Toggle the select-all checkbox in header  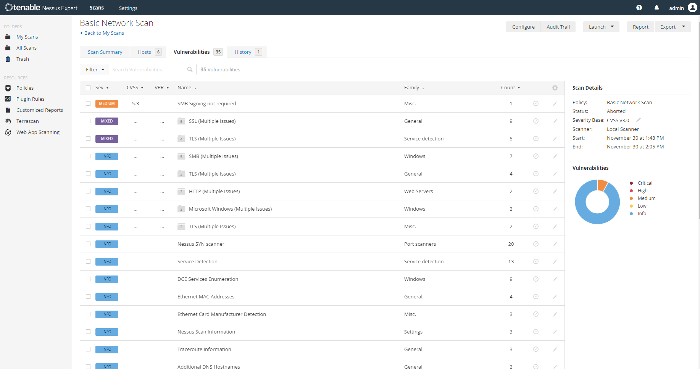tap(88, 88)
